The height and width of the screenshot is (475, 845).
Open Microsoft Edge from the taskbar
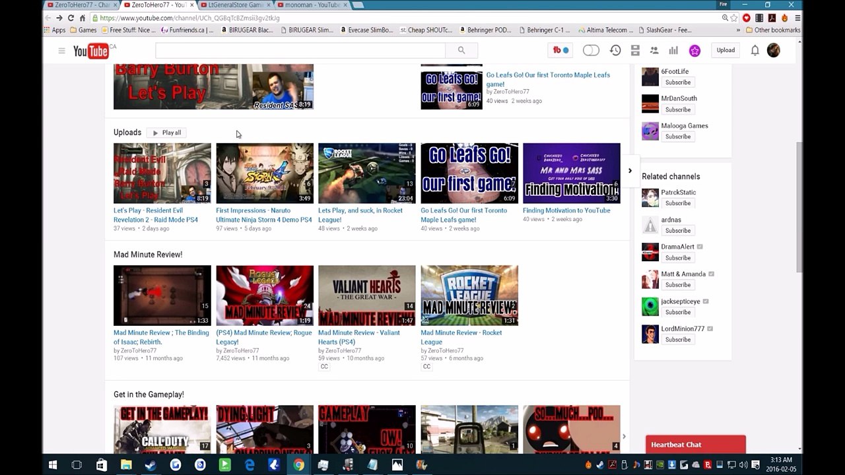[x=250, y=465]
